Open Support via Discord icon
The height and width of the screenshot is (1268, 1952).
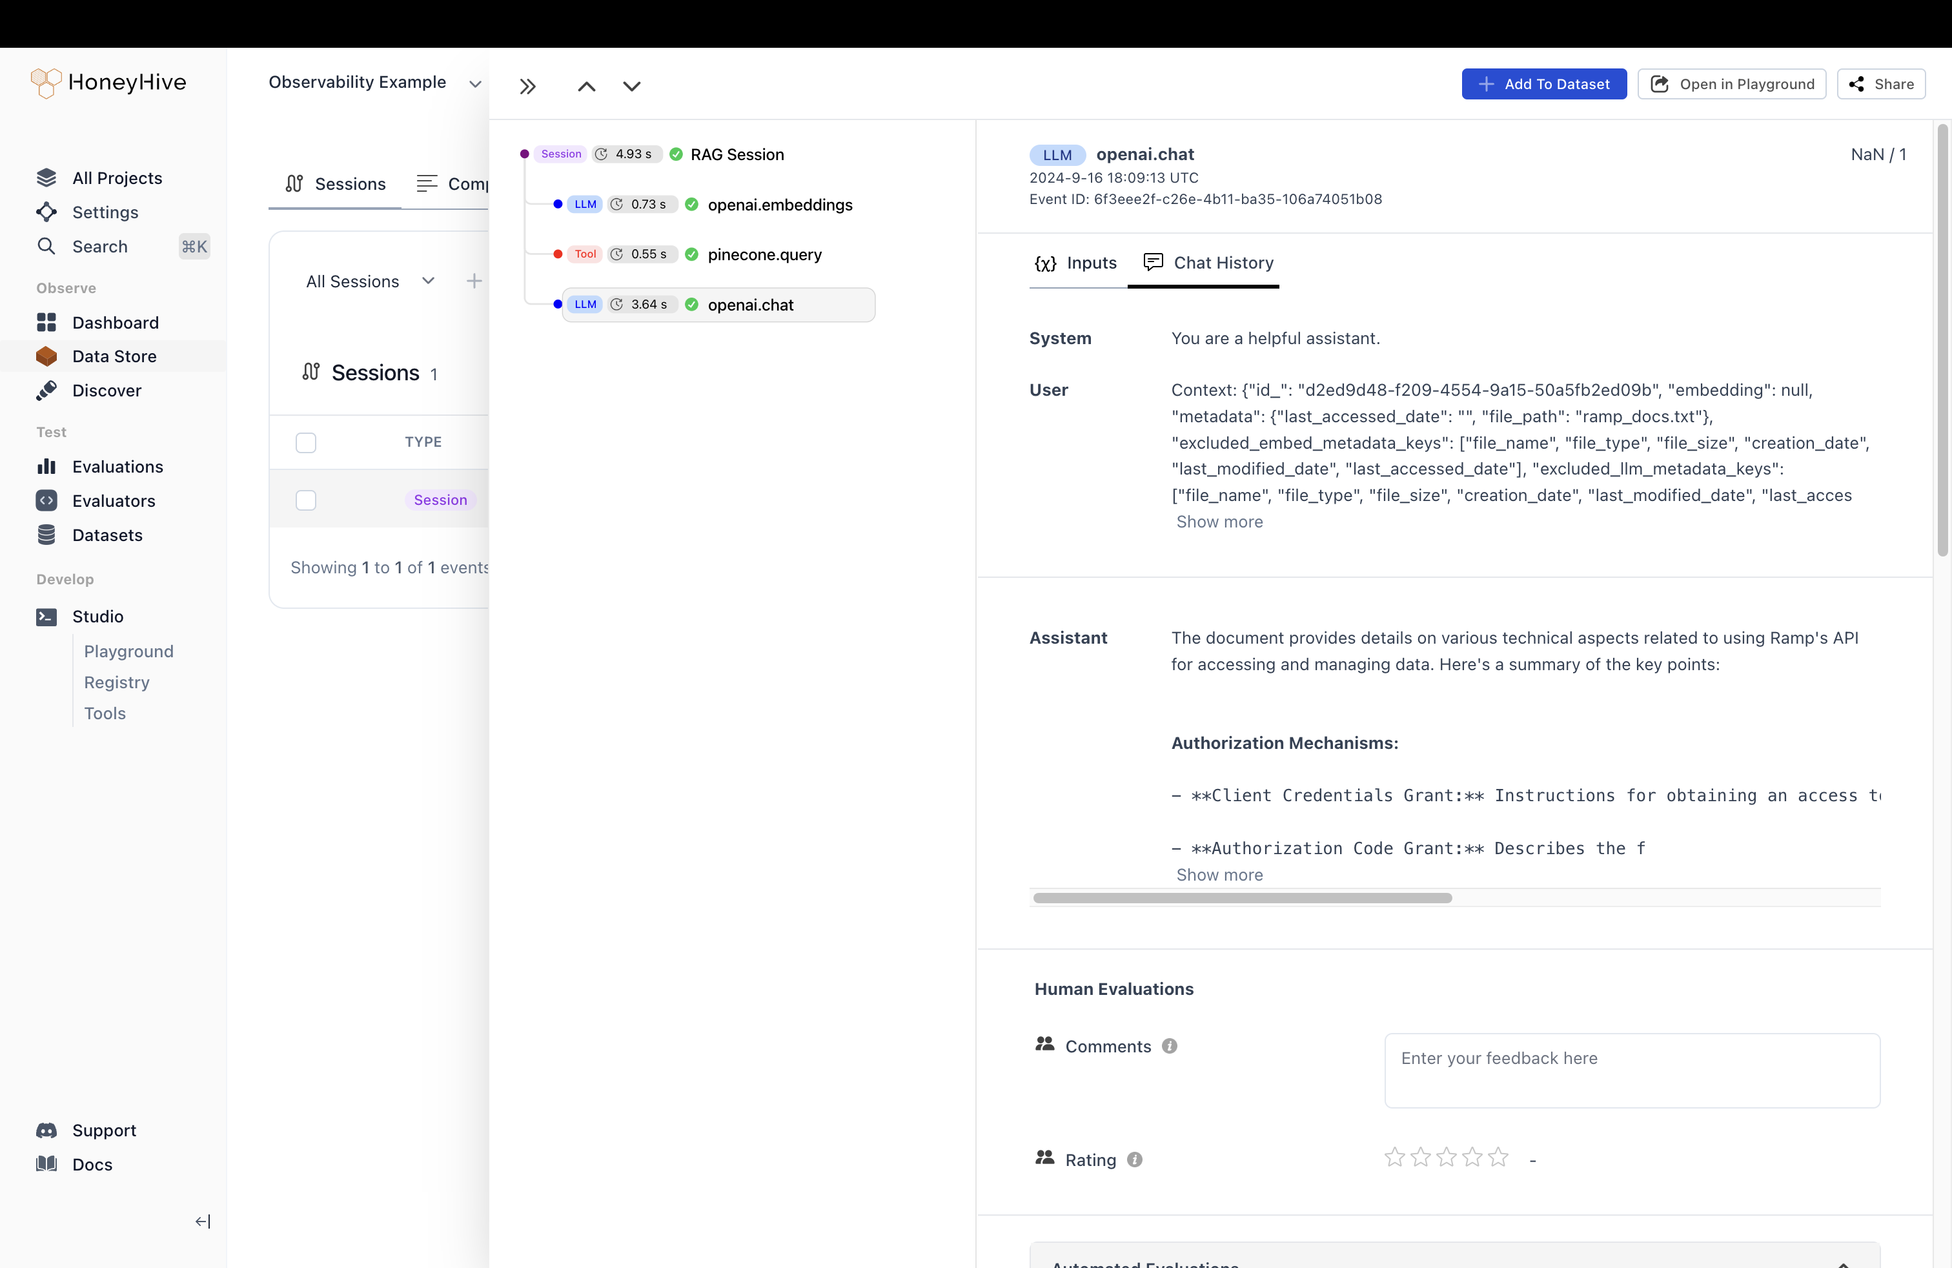46,1129
